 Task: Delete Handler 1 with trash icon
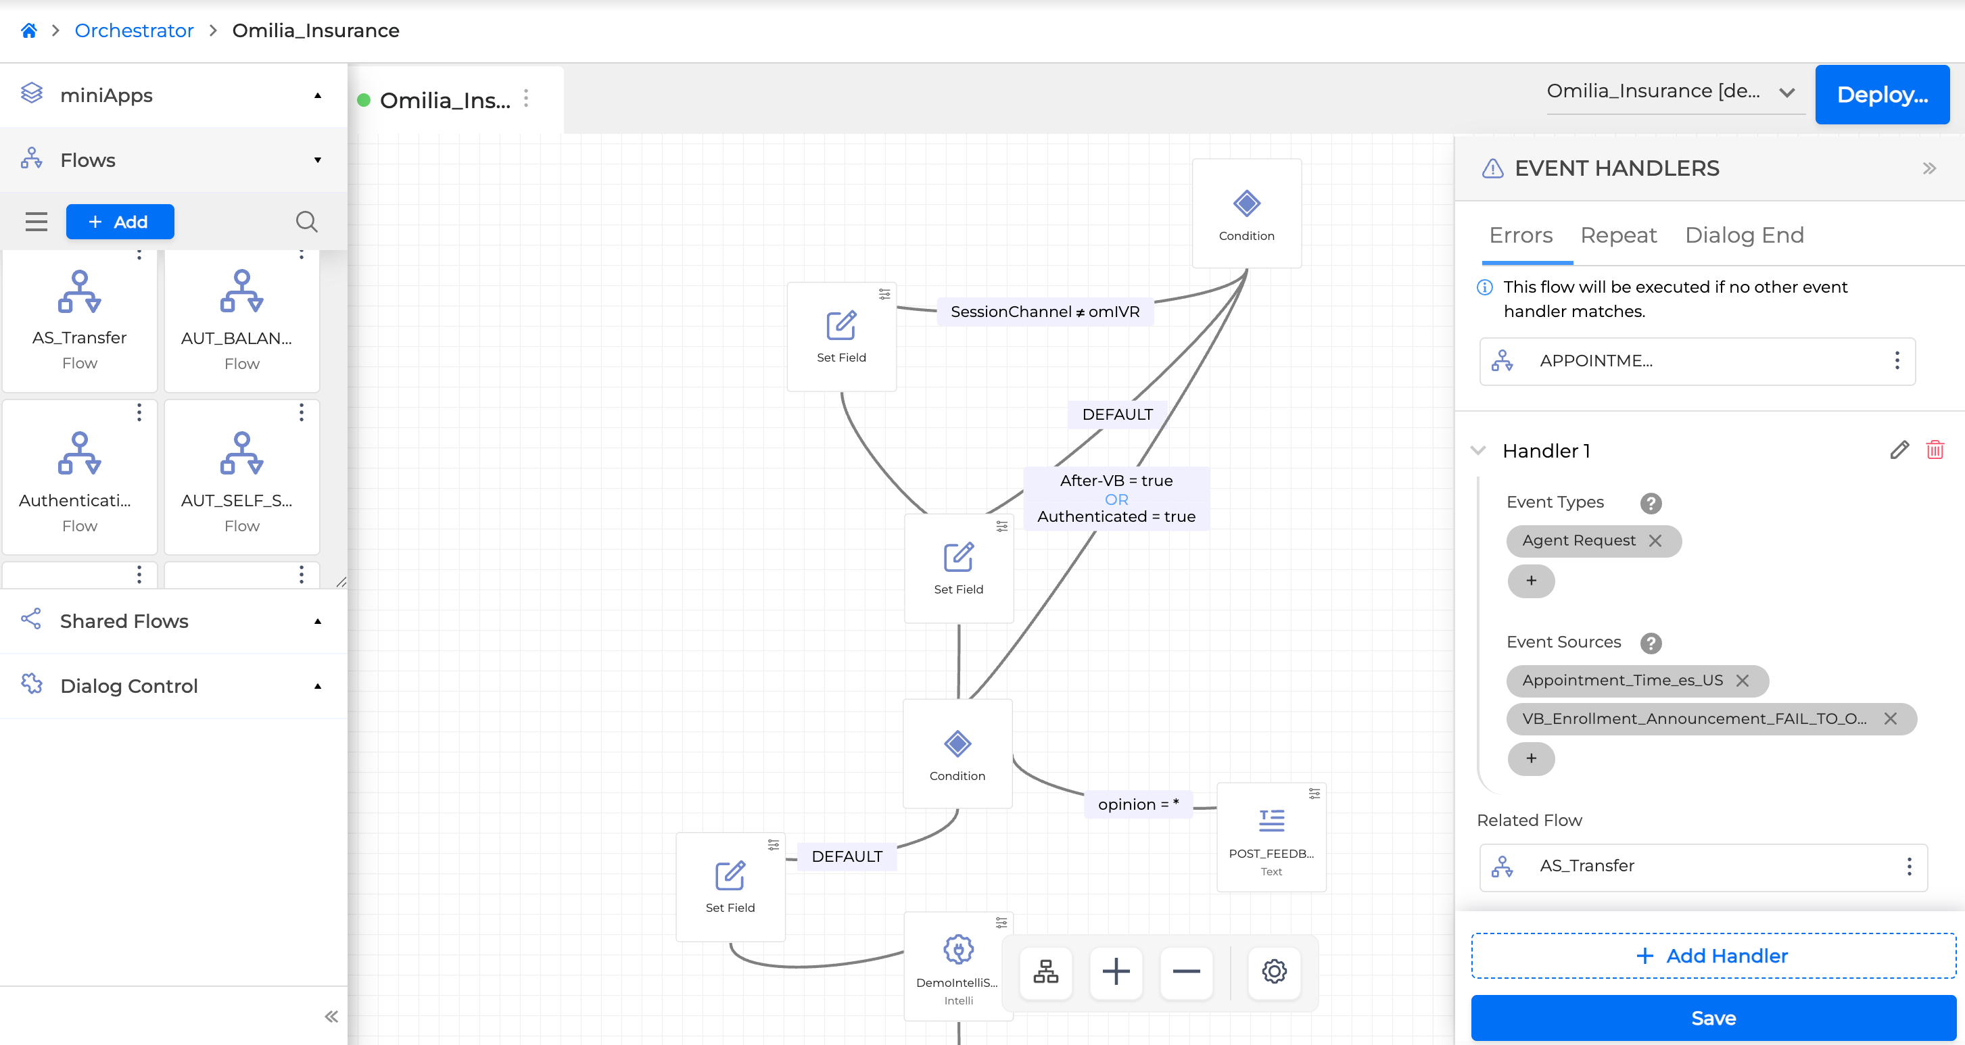(x=1935, y=450)
